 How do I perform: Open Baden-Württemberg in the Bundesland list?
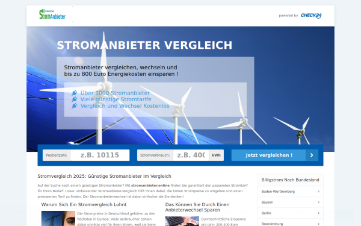coord(291,192)
